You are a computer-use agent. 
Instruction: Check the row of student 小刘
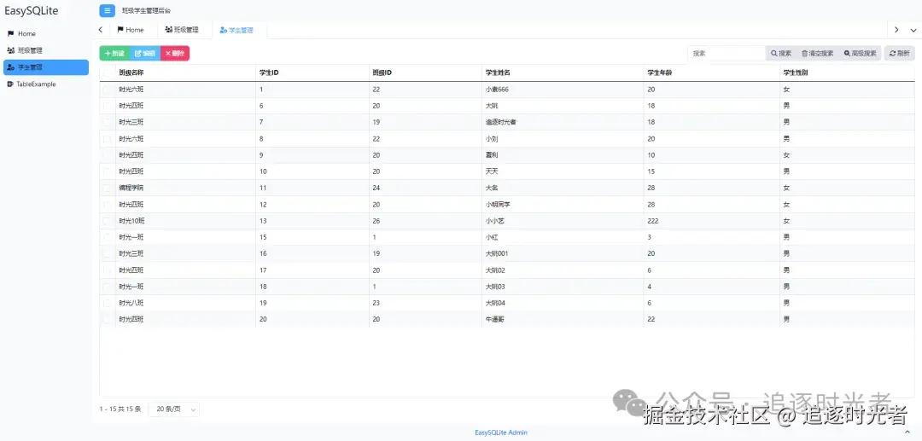coord(107,138)
